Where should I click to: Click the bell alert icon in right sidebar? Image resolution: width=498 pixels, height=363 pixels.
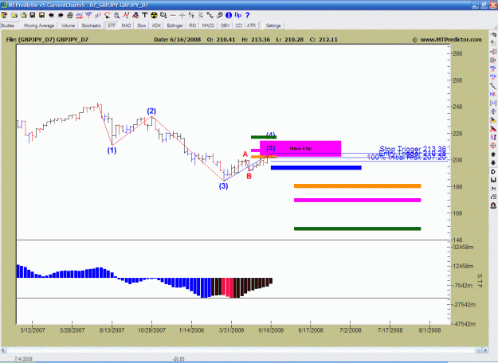(493, 205)
